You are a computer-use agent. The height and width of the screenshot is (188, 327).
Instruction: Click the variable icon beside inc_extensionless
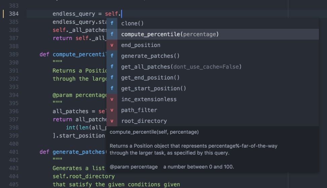(x=112, y=99)
